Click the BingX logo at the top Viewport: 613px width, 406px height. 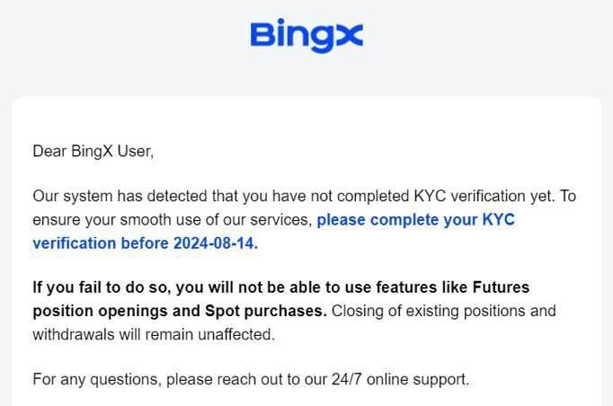306,35
